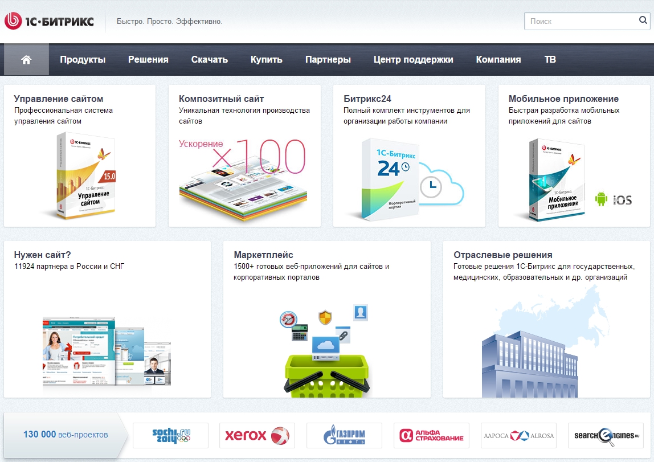Click the Купить menu item
The width and height of the screenshot is (654, 462).
(267, 59)
